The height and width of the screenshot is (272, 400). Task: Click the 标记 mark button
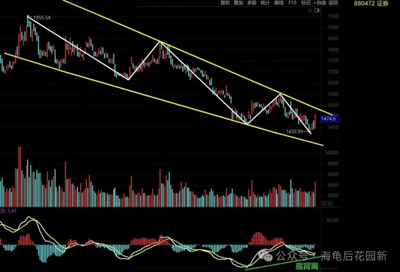coord(306,3)
